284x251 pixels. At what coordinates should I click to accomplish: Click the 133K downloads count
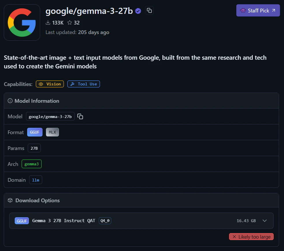tap(58, 23)
